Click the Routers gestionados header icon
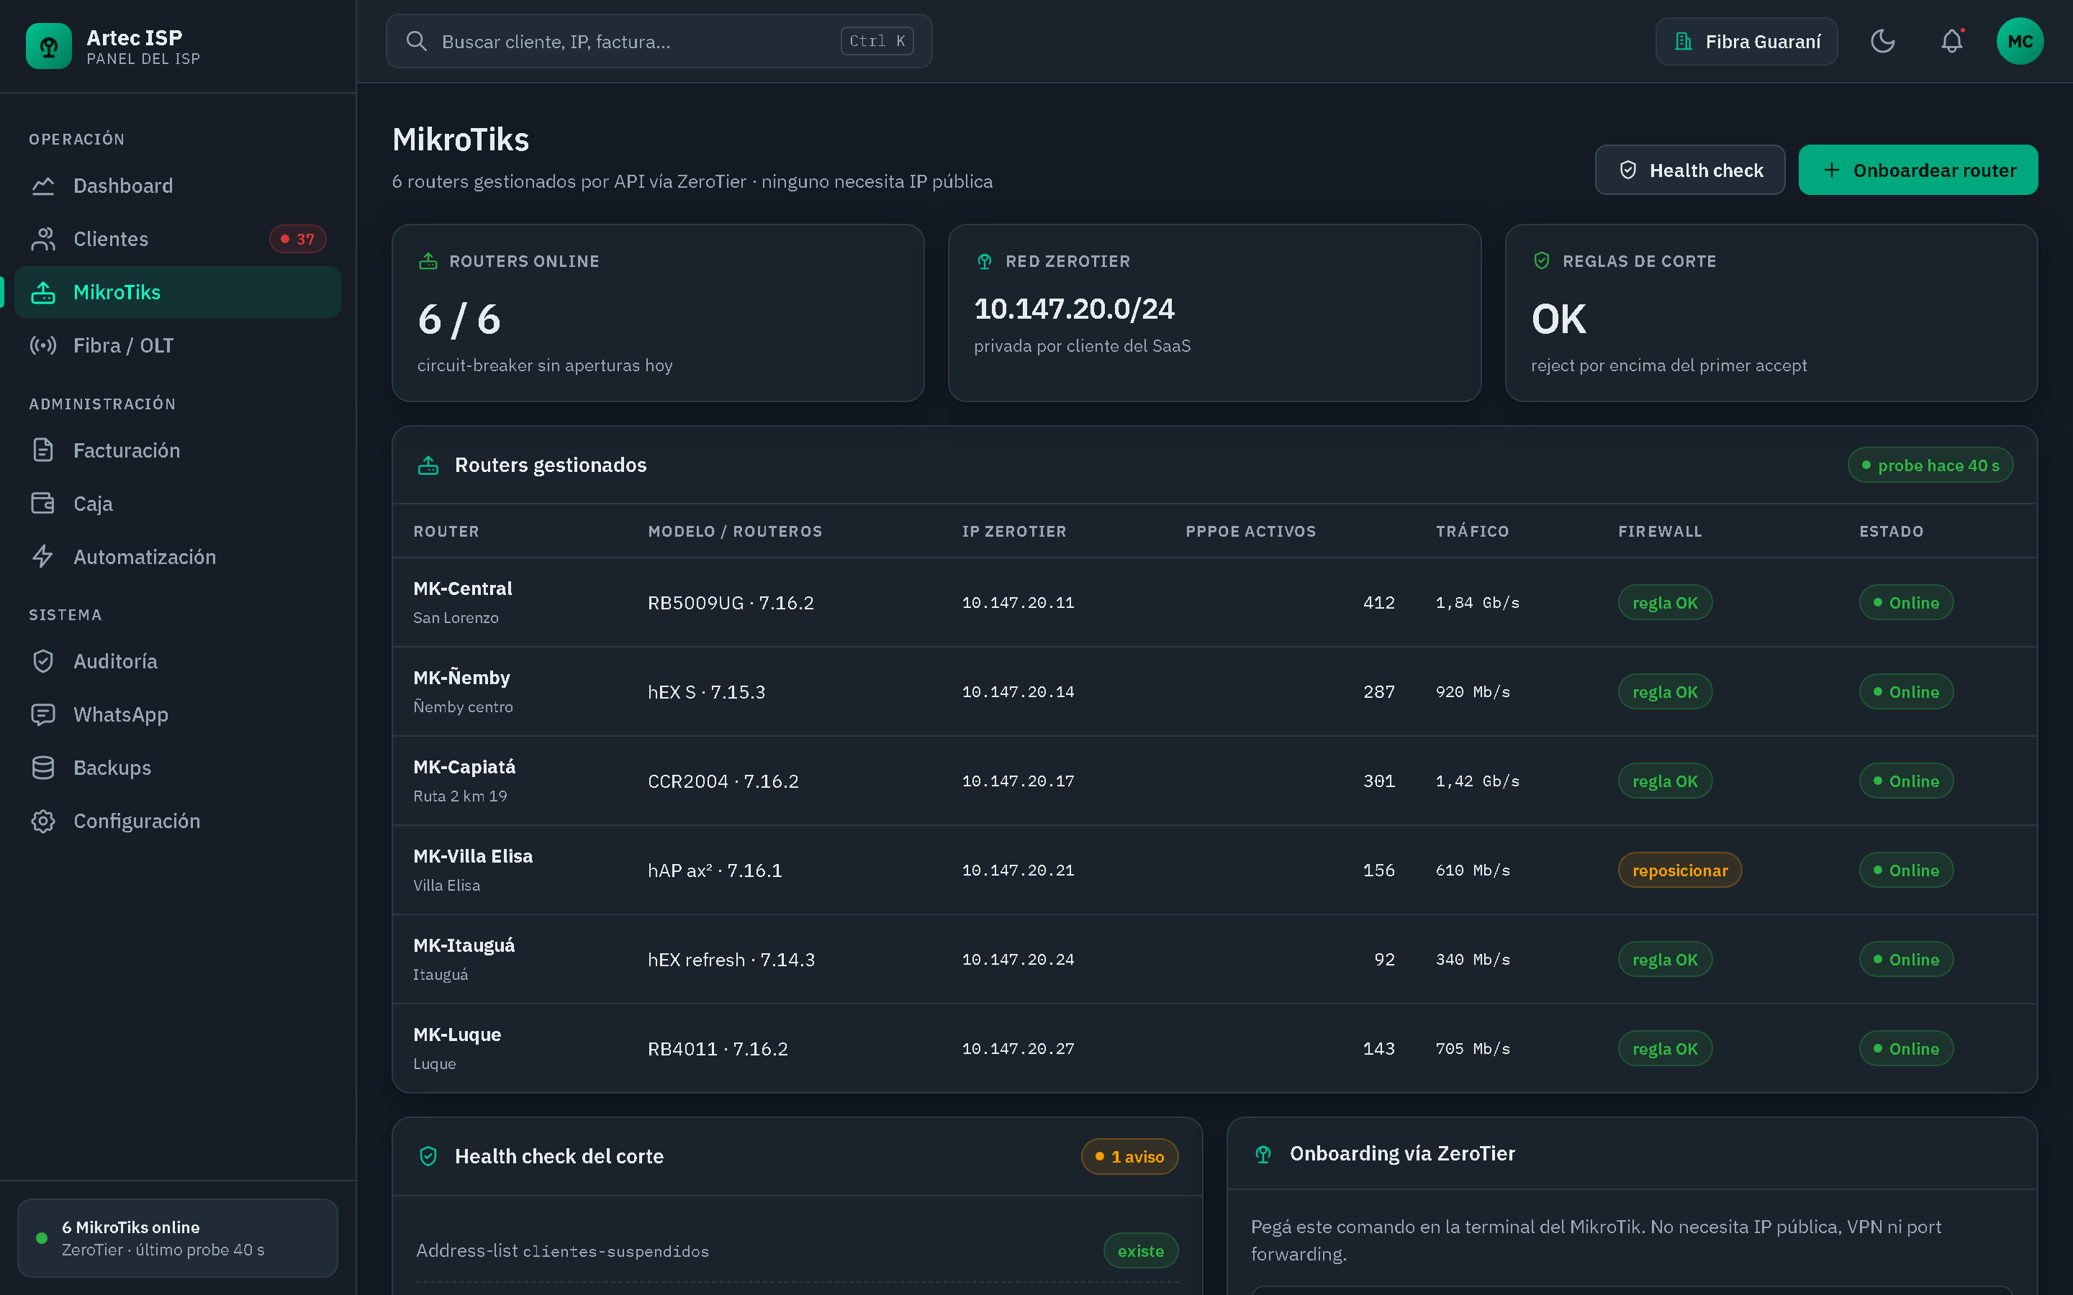The image size is (2073, 1295). coord(428,465)
